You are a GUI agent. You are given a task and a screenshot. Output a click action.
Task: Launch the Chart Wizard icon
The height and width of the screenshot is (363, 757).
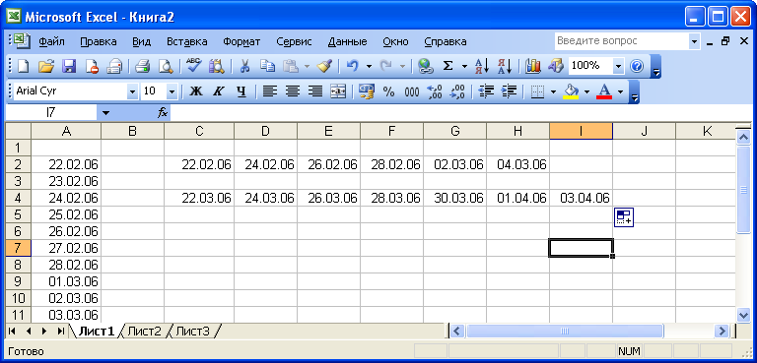click(x=533, y=66)
